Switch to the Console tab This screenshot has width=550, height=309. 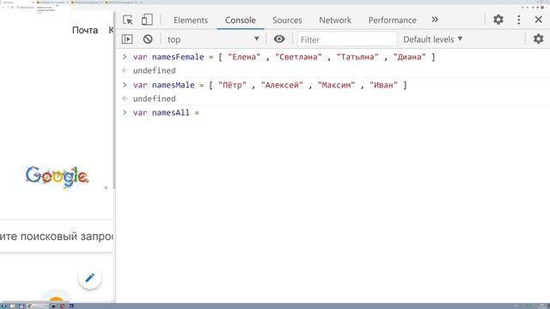[241, 21]
